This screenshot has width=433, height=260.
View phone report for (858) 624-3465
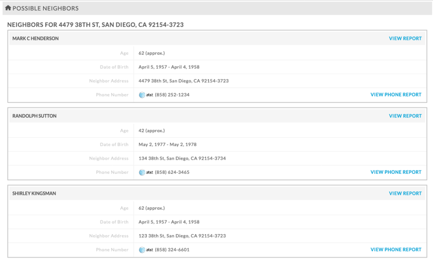point(396,172)
